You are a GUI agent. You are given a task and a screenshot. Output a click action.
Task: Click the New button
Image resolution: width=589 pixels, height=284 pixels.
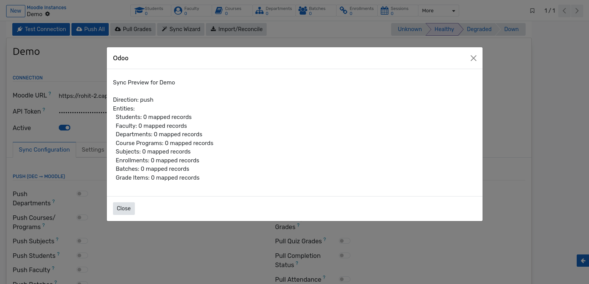tap(16, 11)
